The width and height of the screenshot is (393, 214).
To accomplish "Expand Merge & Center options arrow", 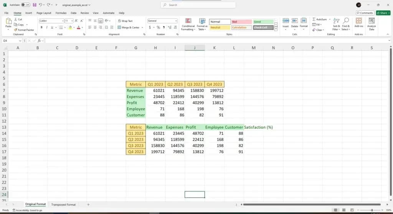I will [x=142, y=28].
